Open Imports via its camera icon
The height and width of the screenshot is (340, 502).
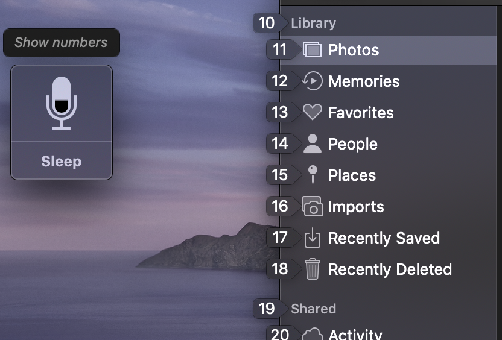(312, 207)
